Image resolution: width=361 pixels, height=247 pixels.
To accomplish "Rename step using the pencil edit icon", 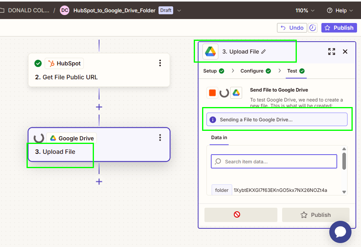I will (264, 52).
